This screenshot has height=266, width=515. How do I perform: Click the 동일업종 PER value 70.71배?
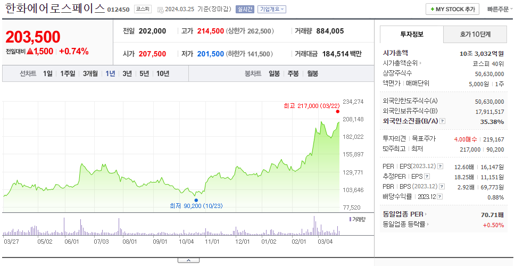492,215
